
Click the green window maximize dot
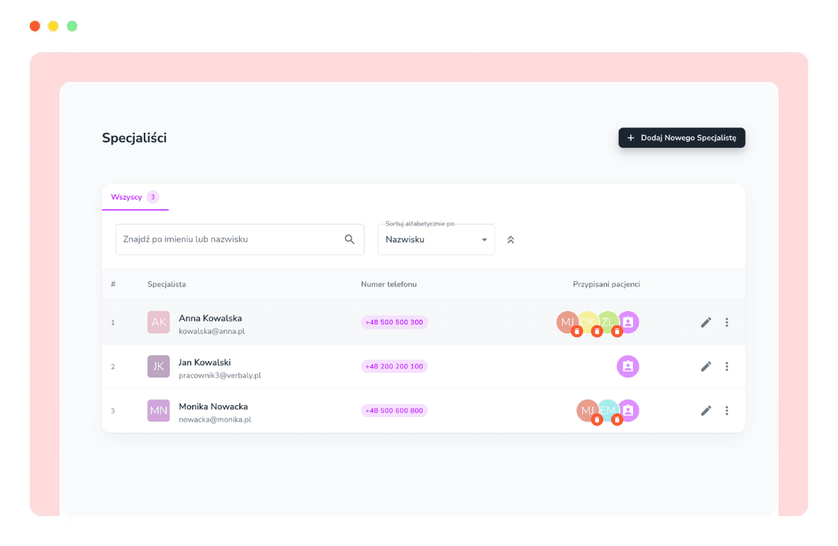click(x=72, y=26)
